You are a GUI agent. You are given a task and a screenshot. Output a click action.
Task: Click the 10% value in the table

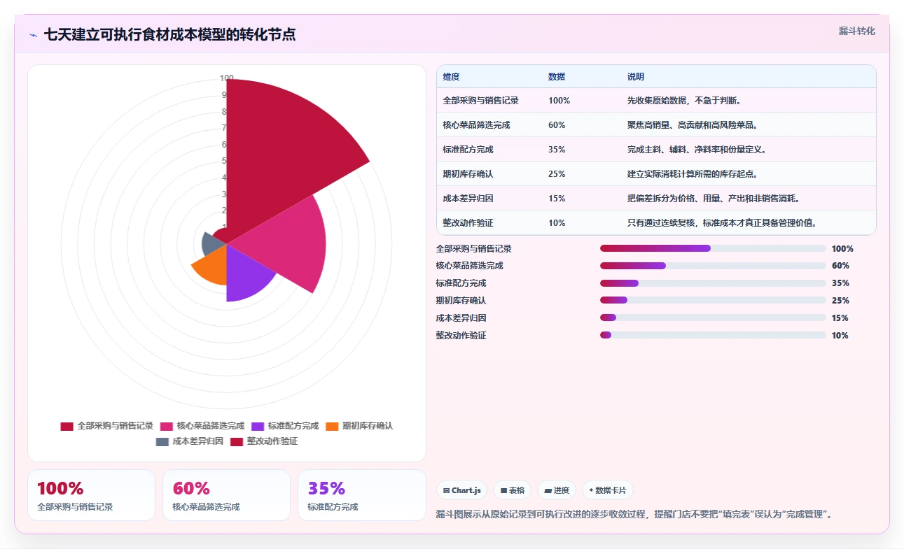pyautogui.click(x=557, y=223)
